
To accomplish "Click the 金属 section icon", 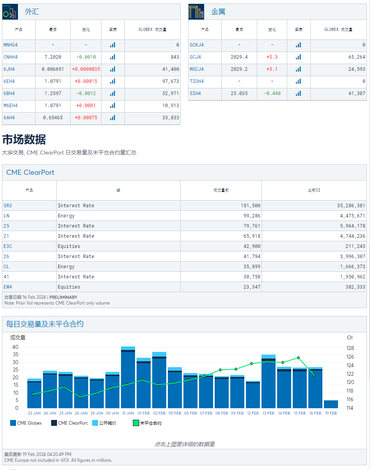I will [x=196, y=12].
